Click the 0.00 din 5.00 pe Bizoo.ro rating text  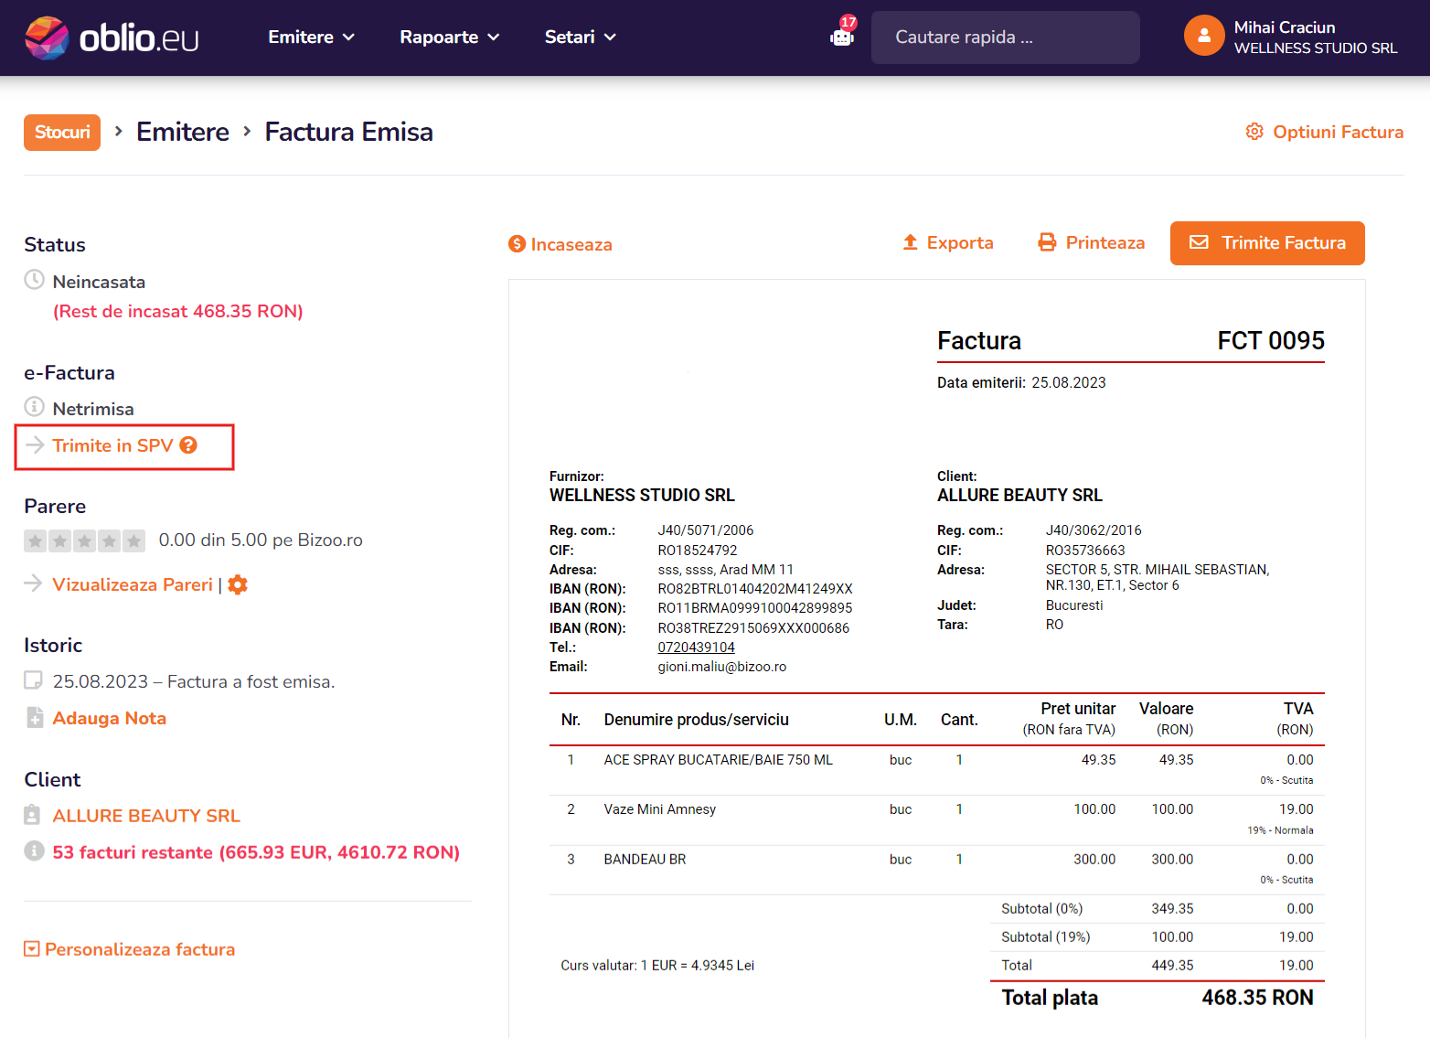[261, 540]
